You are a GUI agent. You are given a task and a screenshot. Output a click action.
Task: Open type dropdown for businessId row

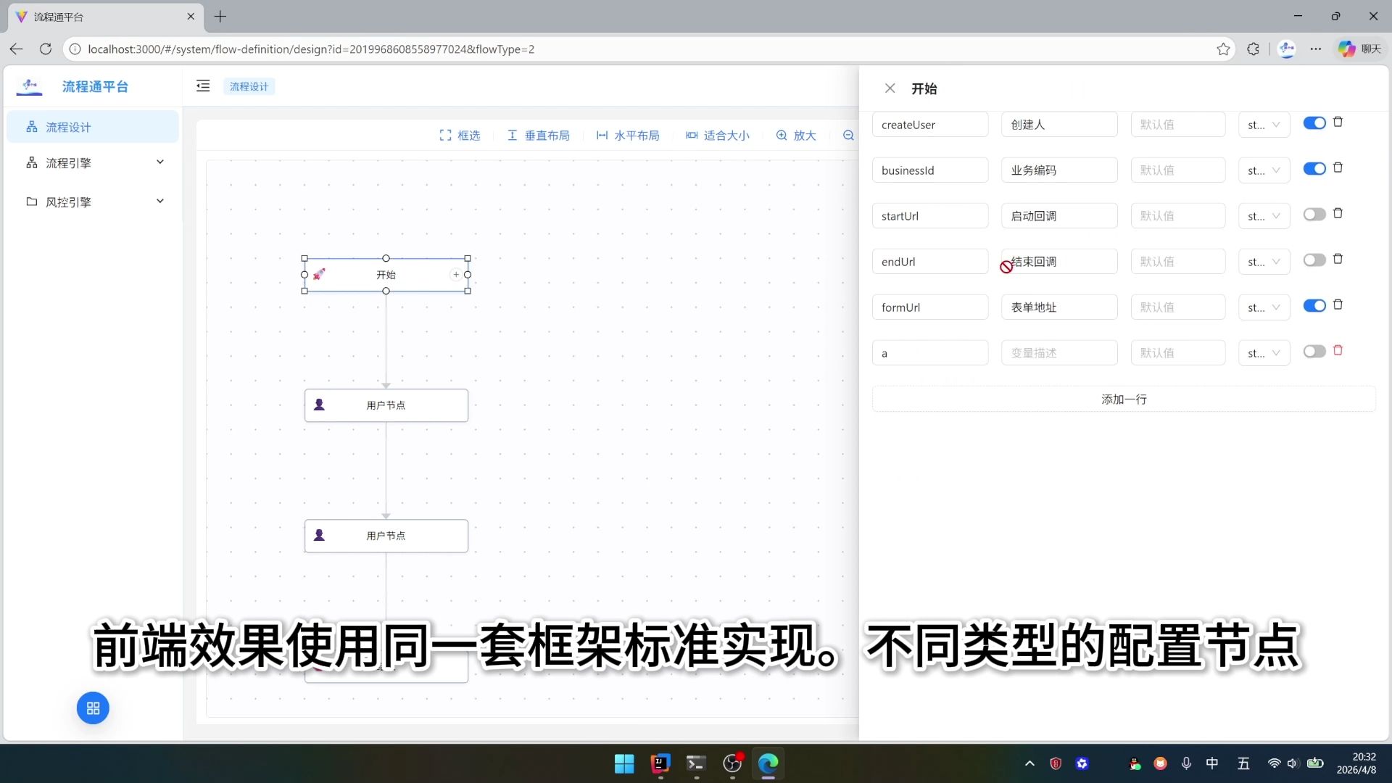(x=1264, y=170)
